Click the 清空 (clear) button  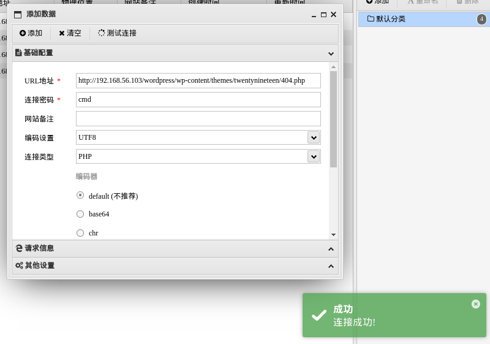click(70, 33)
